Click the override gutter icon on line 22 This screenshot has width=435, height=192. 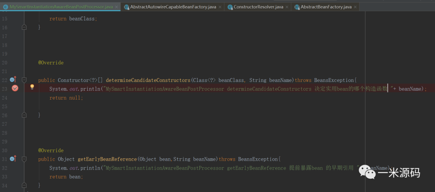(12, 80)
